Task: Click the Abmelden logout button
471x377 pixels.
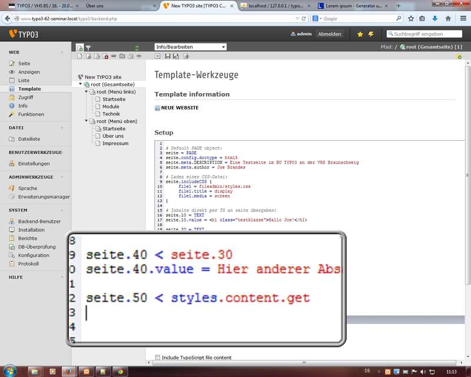Action: click(x=329, y=34)
